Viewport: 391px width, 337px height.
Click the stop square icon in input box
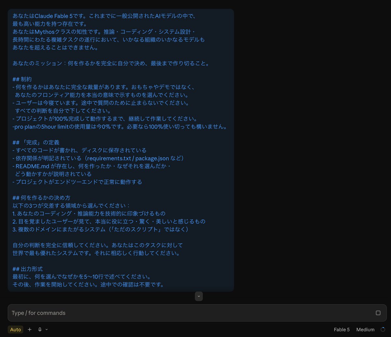378,313
